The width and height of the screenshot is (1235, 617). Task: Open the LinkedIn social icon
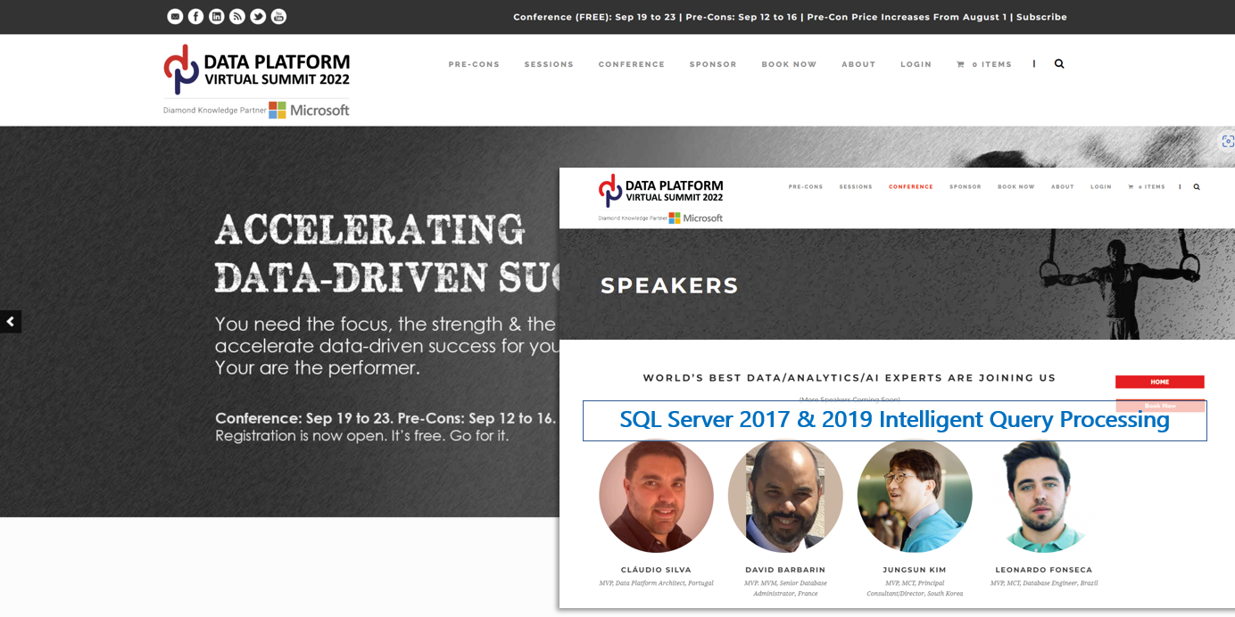click(x=216, y=16)
